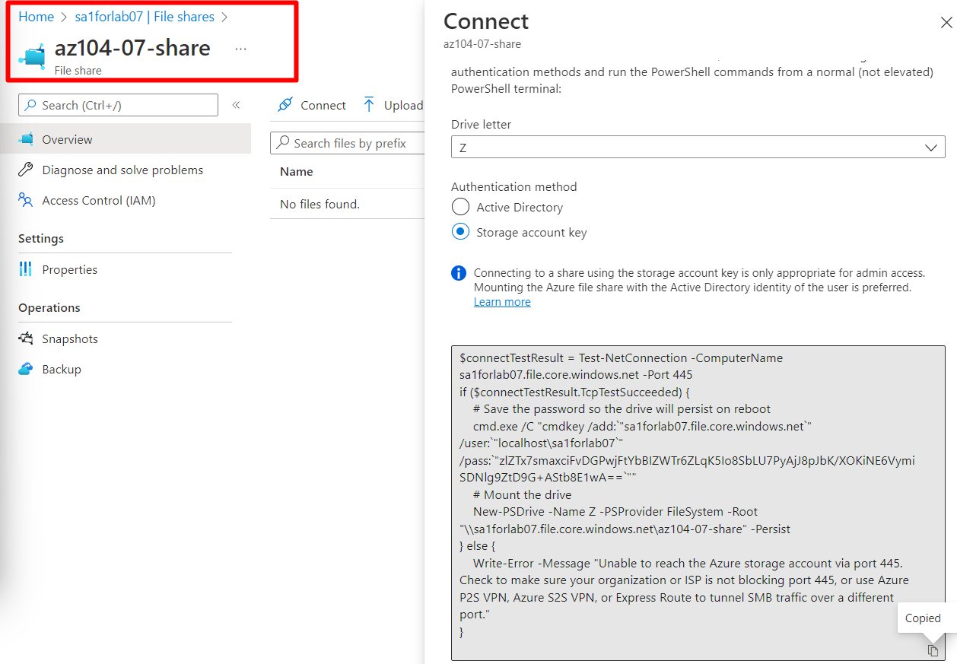Open Access Control (IAM)

pos(99,201)
